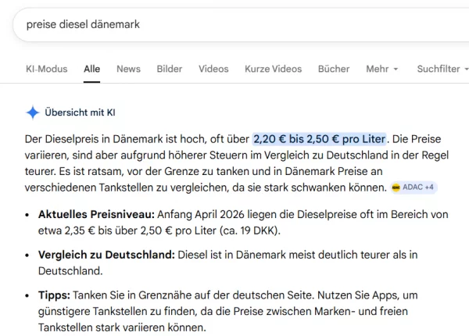Click the bold 'Vergleich zu Deutschland:' label
This screenshot has width=469, height=336.
[x=107, y=255]
